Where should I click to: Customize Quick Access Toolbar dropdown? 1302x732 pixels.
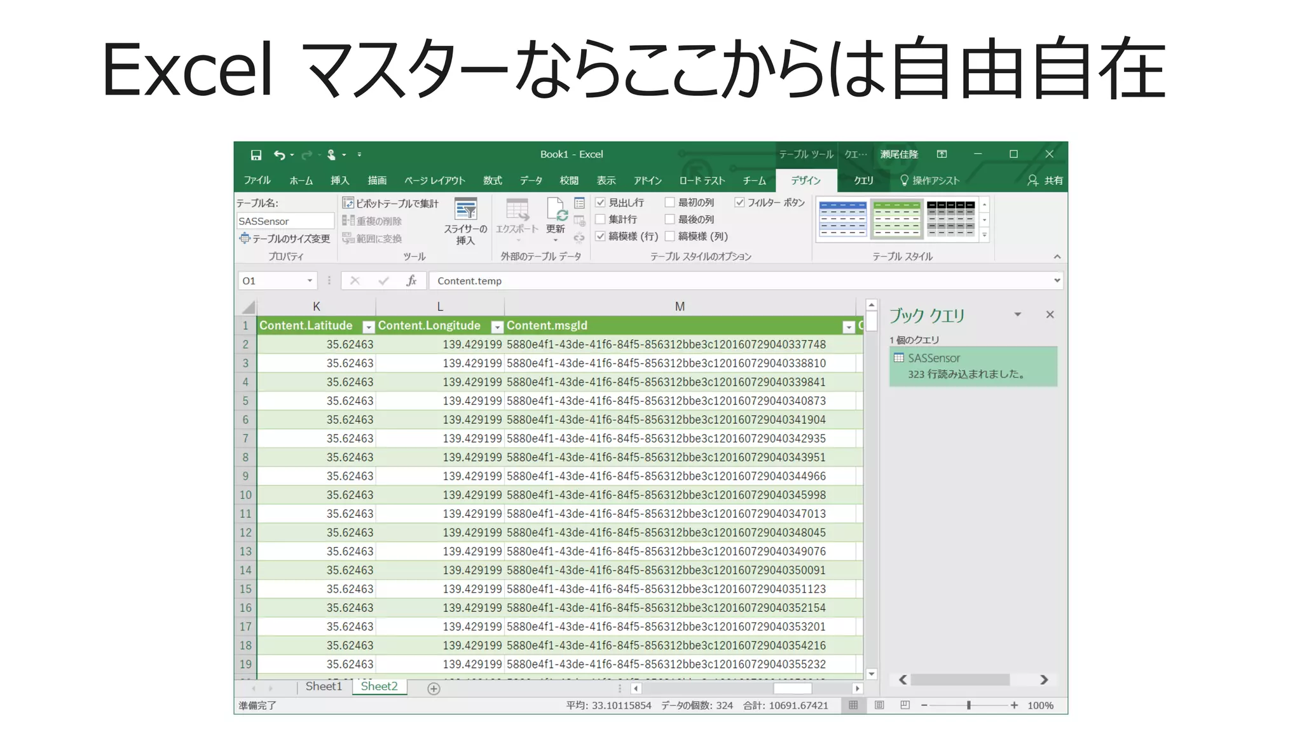coord(359,155)
